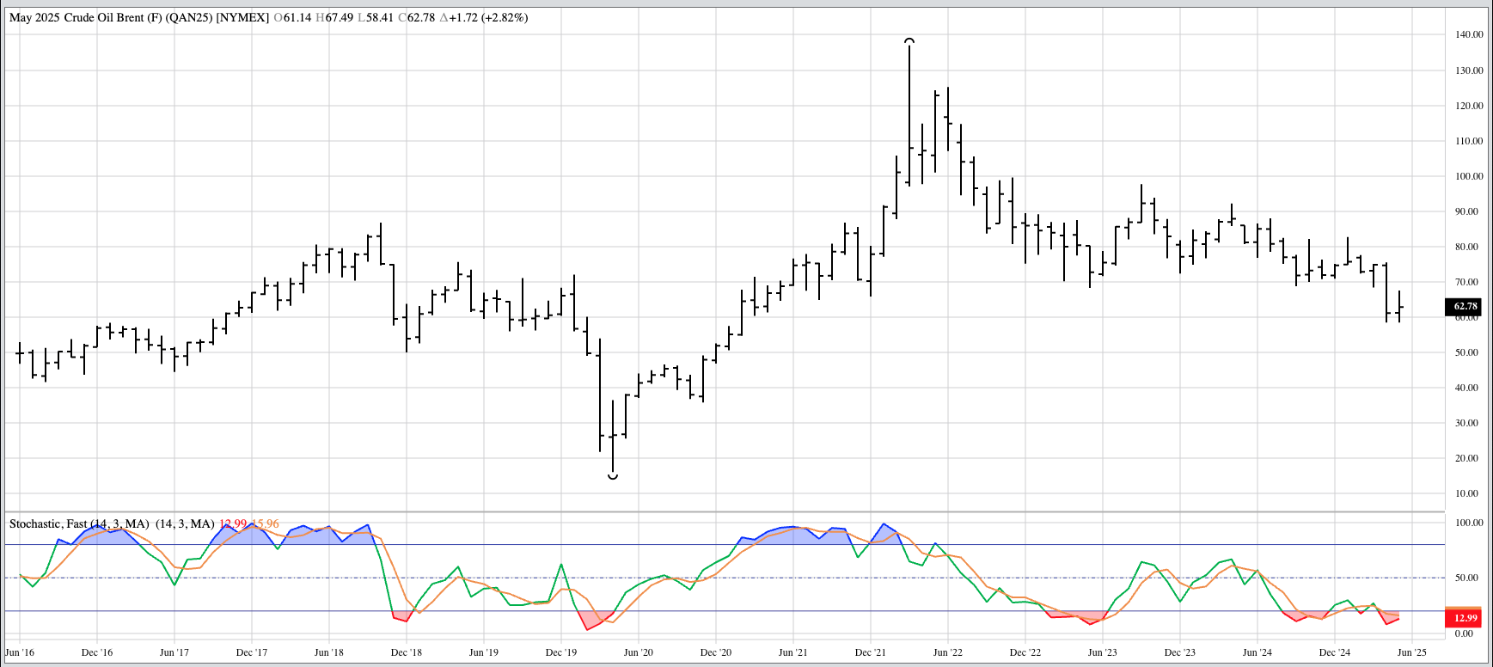Click the +1.72 (+2.82%) change readout
Image resolution: width=1493 pixels, height=667 pixels.
click(484, 17)
